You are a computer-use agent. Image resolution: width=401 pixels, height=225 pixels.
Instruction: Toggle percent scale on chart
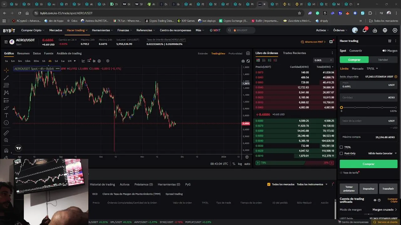pyautogui.click(x=234, y=164)
